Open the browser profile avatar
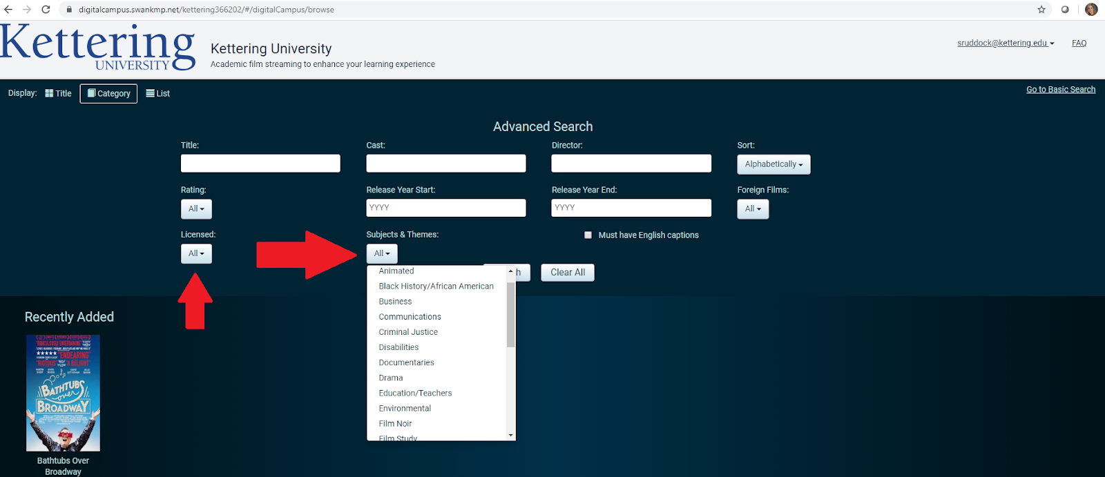 pyautogui.click(x=1091, y=10)
